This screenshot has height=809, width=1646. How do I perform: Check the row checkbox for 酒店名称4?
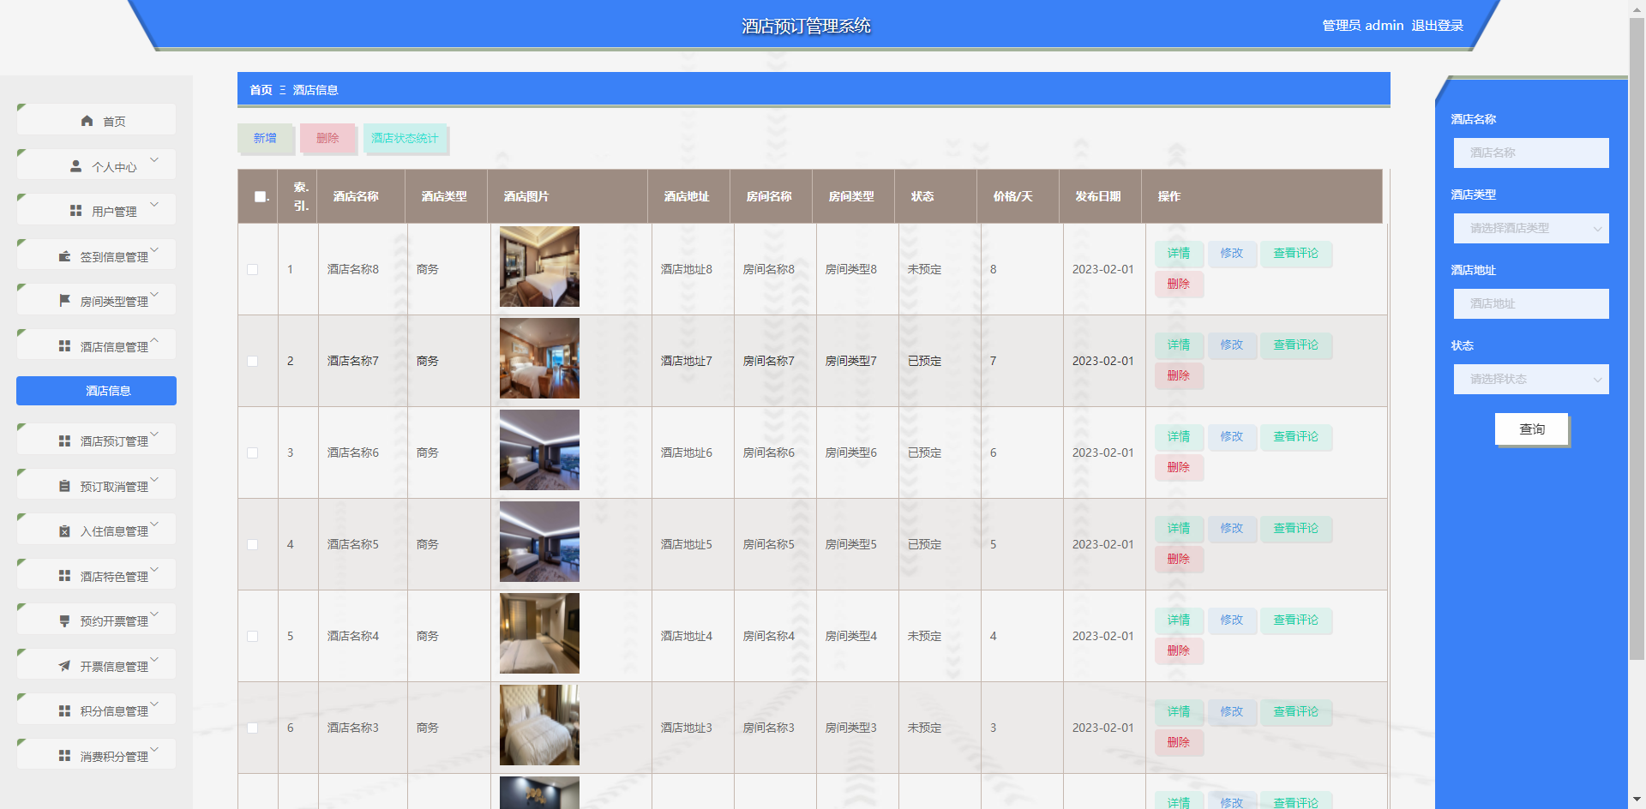[252, 636]
